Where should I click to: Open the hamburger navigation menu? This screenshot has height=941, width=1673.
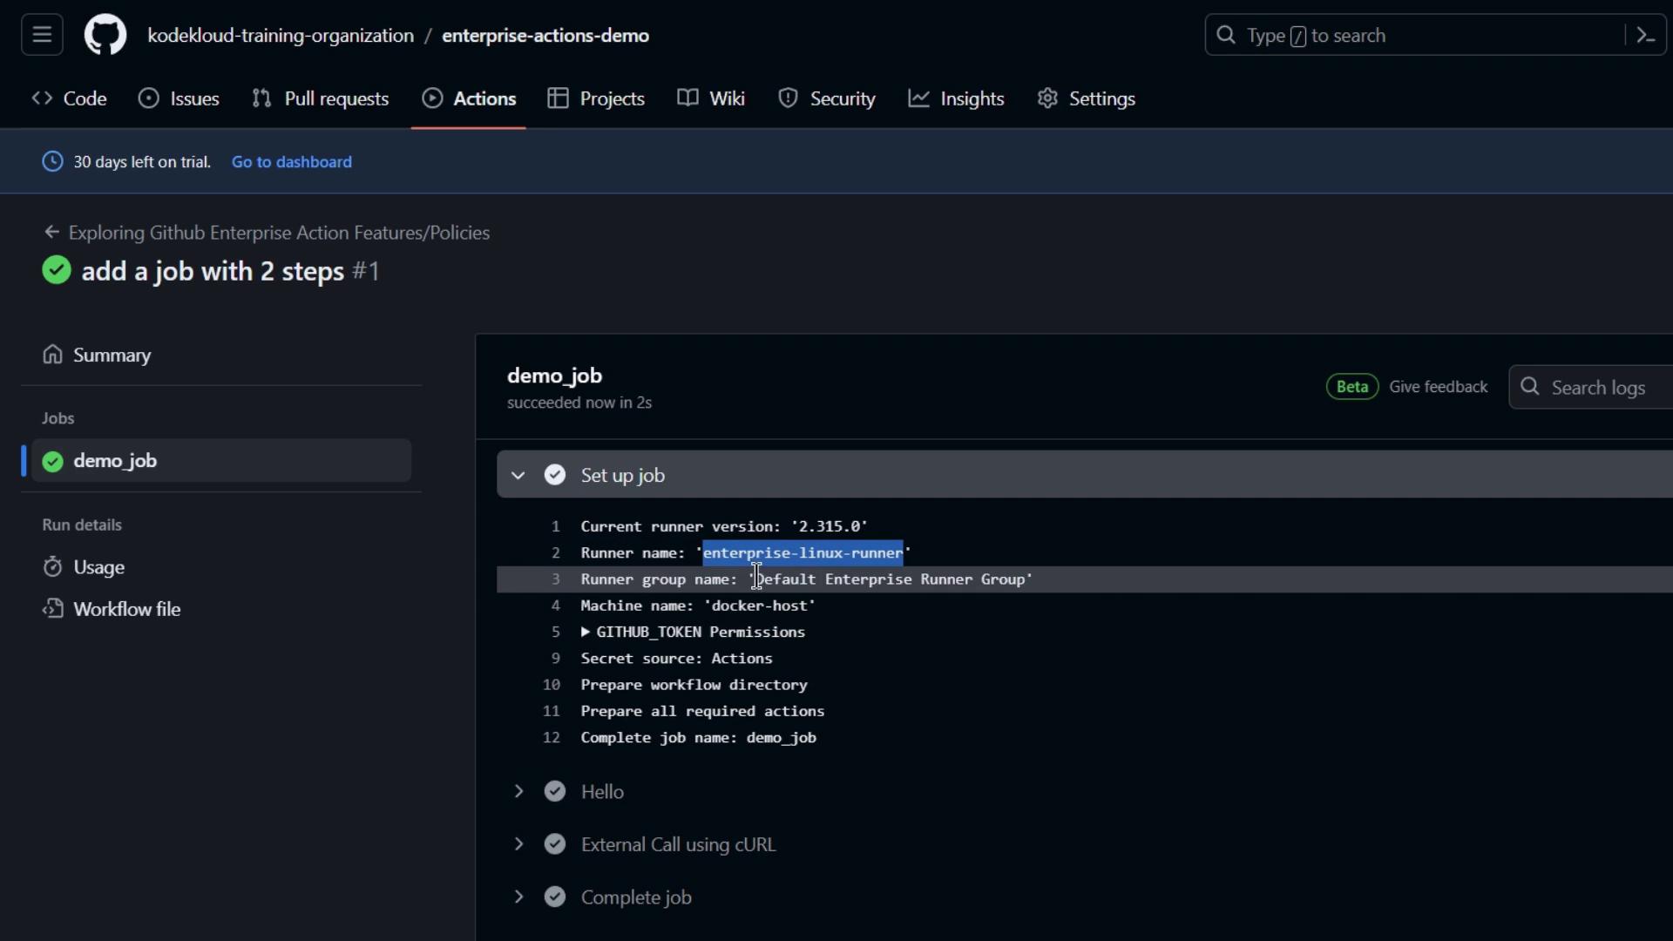point(42,36)
